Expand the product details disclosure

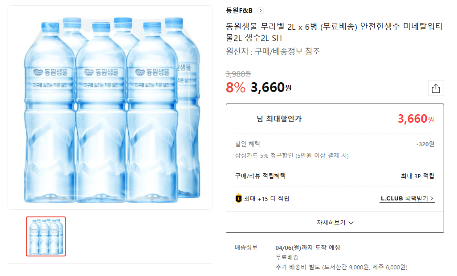coord(334,222)
